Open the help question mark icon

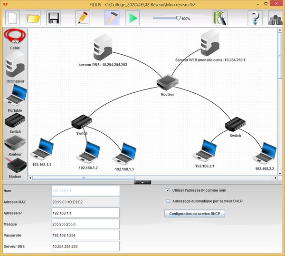pos(255,18)
